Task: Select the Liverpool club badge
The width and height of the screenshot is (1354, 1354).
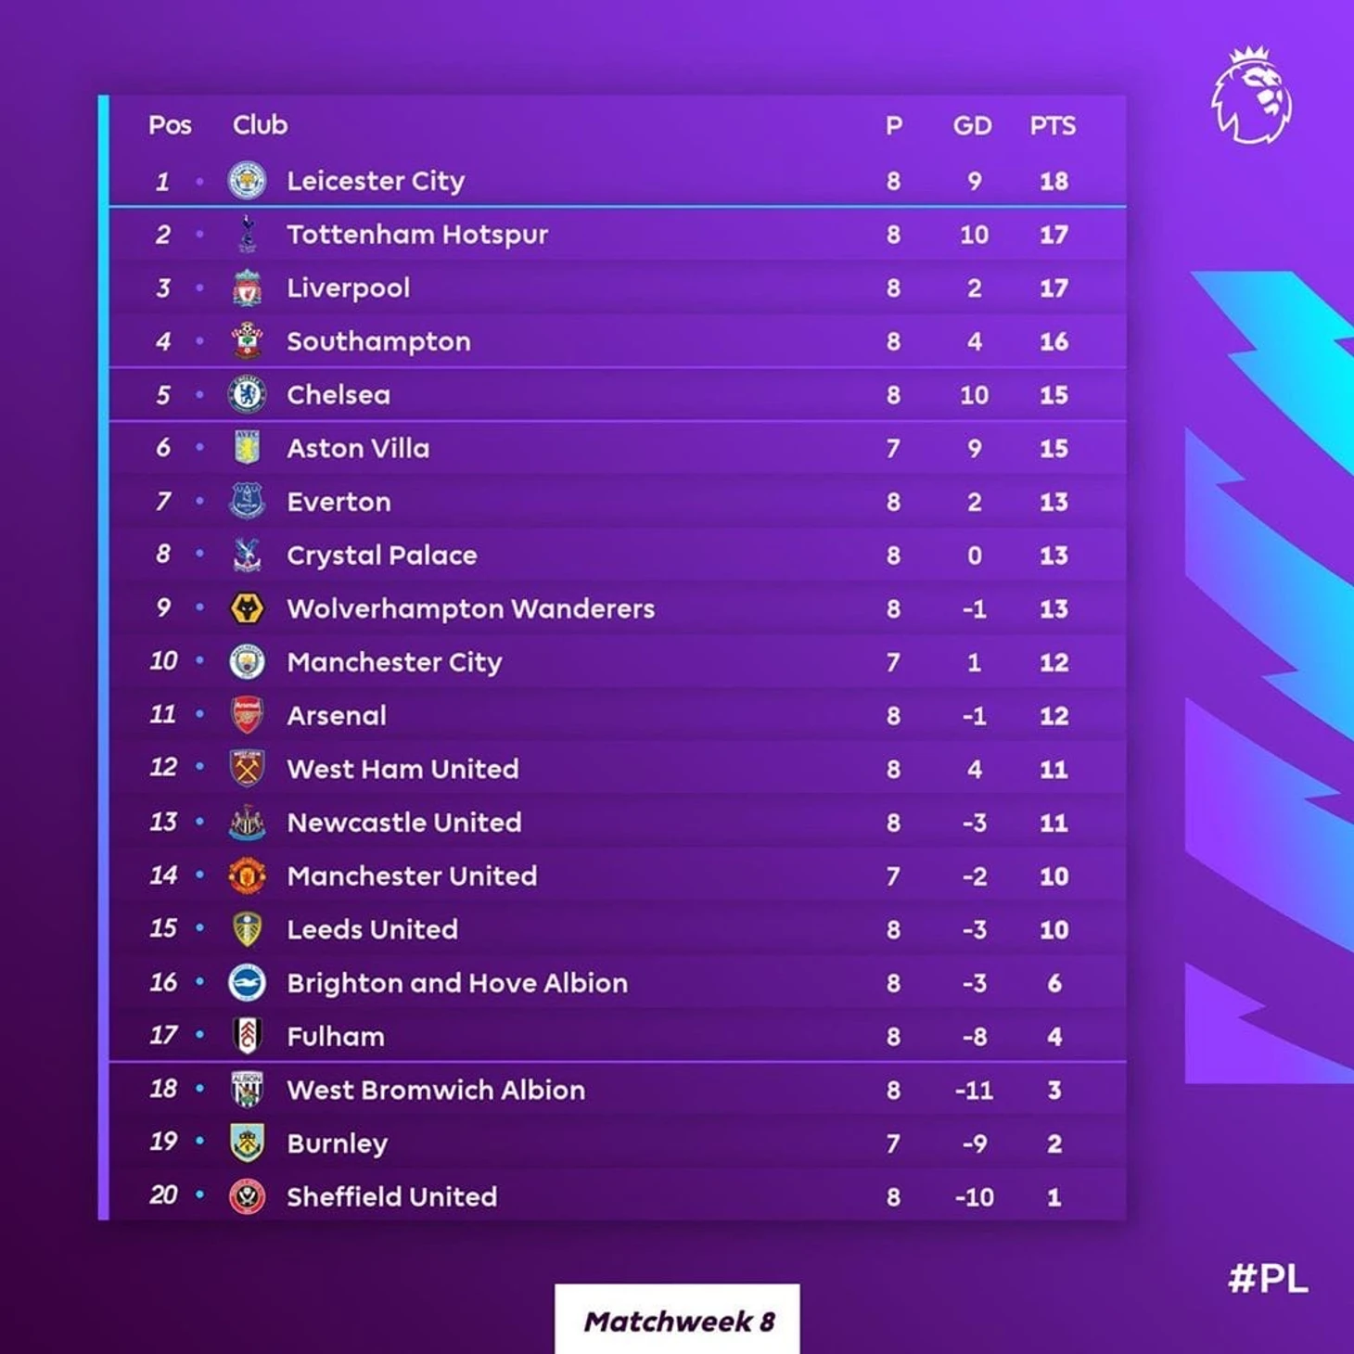Action: [x=247, y=287]
